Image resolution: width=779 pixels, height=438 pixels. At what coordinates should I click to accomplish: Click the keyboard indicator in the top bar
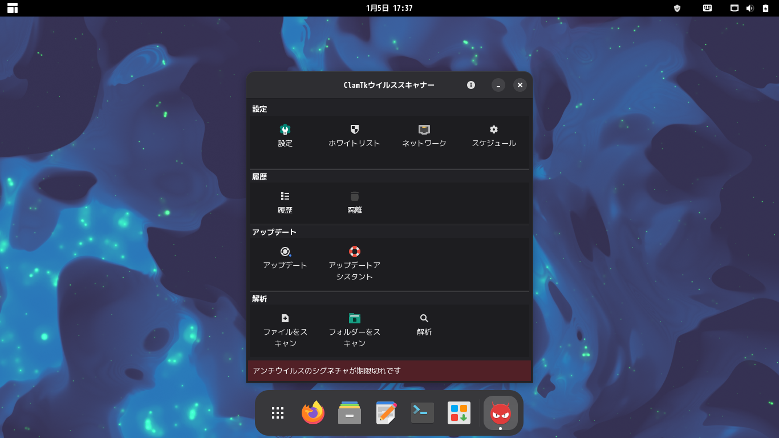tap(707, 8)
